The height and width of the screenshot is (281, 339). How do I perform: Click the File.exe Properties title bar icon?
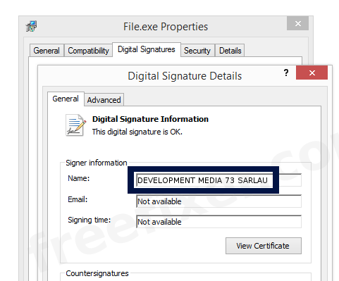coord(31,26)
